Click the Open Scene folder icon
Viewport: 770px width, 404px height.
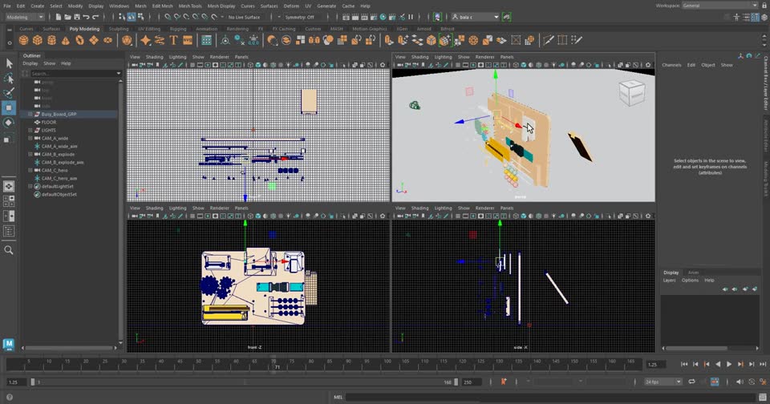click(x=67, y=17)
